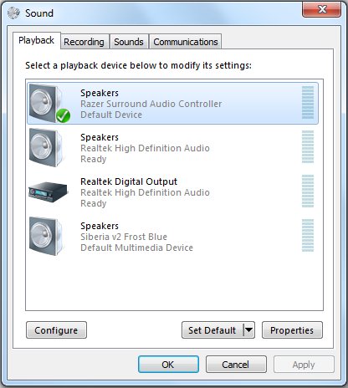
Task: Click Cancel to dismiss the dialog
Action: click(236, 365)
